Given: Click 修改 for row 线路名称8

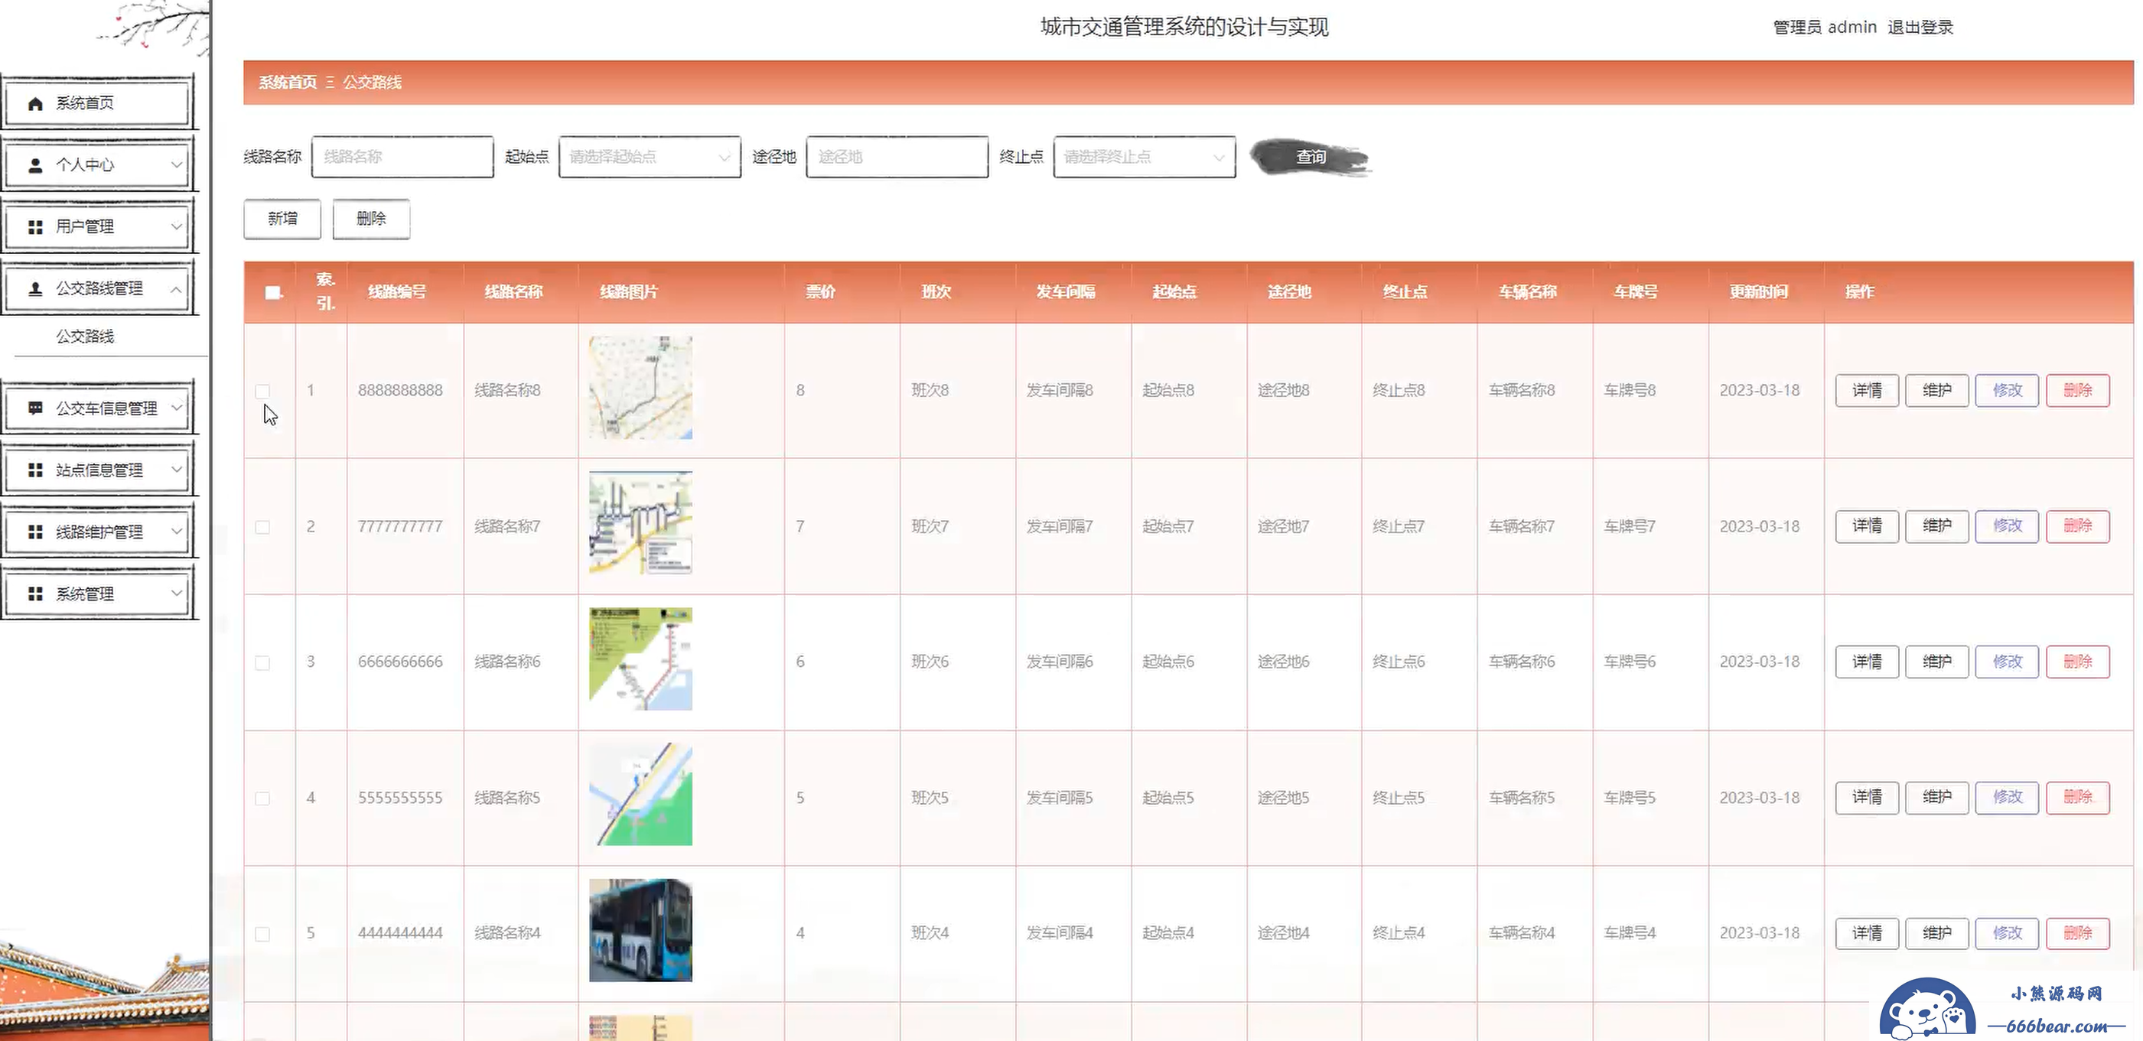Looking at the screenshot, I should 2008,391.
